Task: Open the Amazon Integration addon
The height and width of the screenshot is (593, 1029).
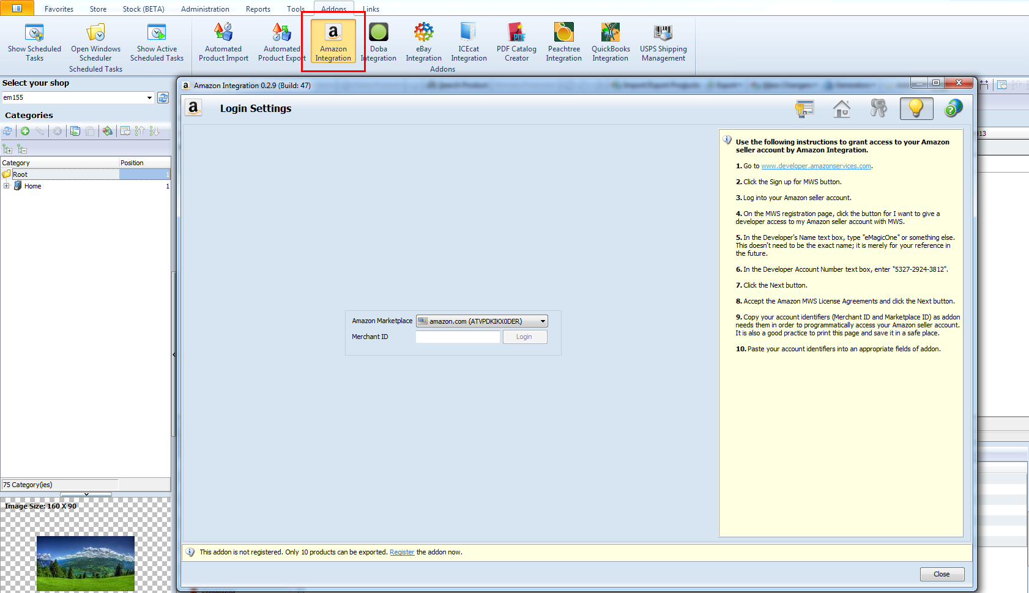Action: tap(333, 42)
